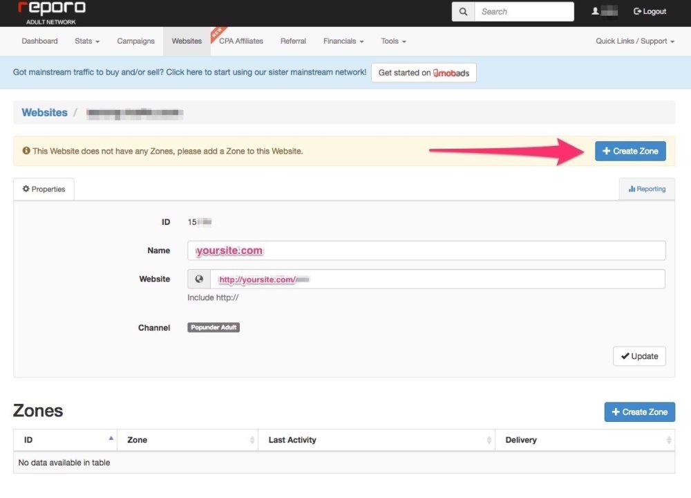This screenshot has height=498, width=691.
Task: Click 'No data available in table' text
Action: tap(64, 463)
